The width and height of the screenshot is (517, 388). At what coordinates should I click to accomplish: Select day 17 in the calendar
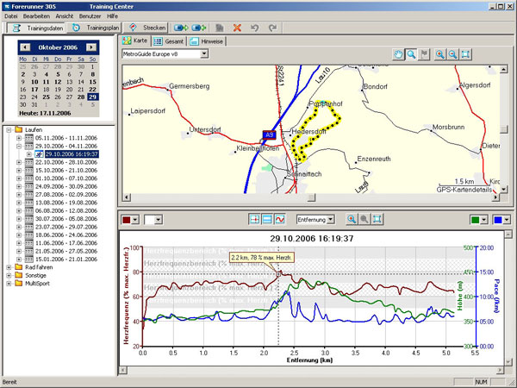click(34, 90)
